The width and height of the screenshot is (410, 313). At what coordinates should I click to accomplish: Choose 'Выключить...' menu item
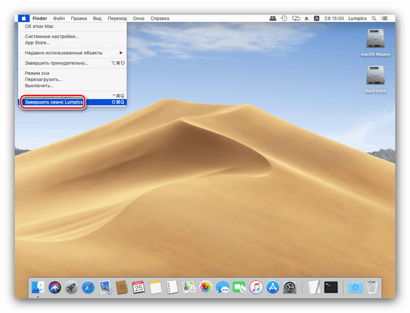tap(73, 86)
